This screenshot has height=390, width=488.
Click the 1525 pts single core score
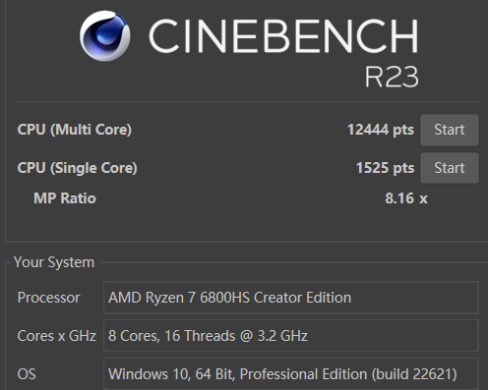click(385, 168)
